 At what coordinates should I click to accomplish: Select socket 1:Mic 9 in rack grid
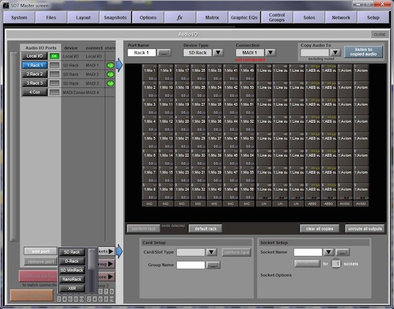pyautogui.click(x=166, y=73)
